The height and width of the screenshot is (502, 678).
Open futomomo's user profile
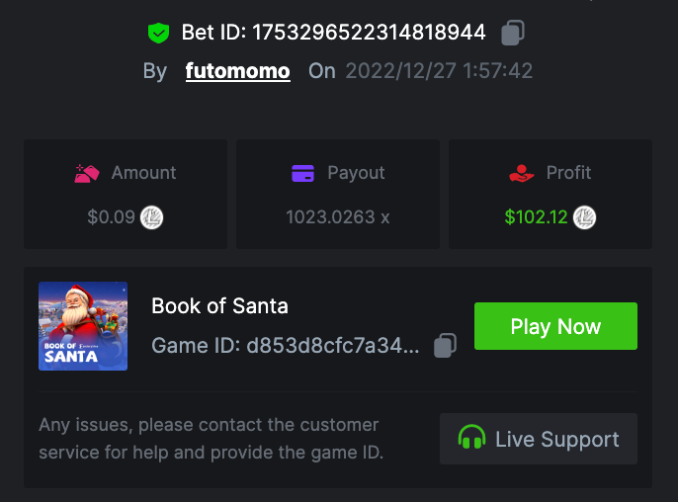tap(237, 71)
